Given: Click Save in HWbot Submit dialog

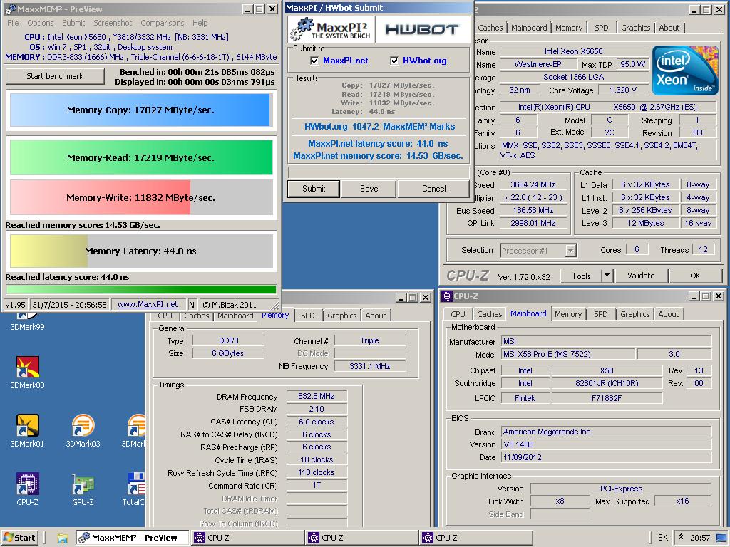Looking at the screenshot, I should point(369,189).
